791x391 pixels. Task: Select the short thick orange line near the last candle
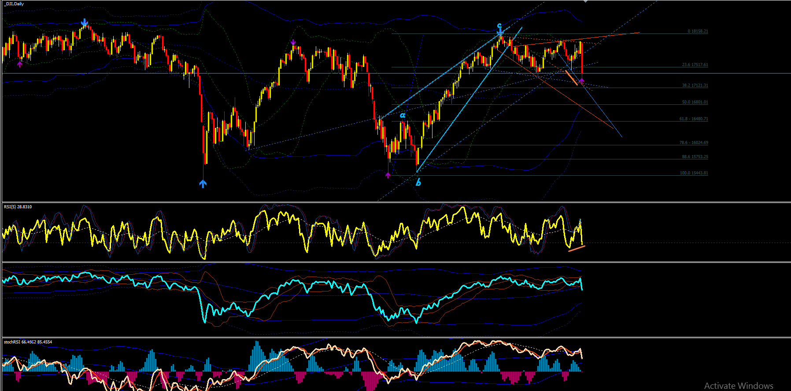(x=571, y=77)
